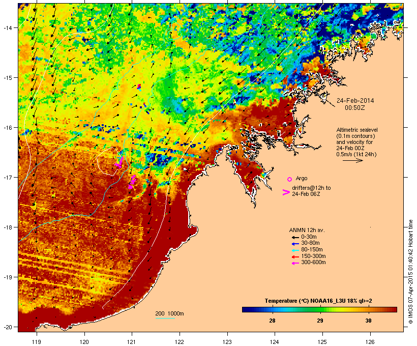The width and height of the screenshot is (417, 346).
Task: Click the latitude axis label '-17'
Action: 7,177
